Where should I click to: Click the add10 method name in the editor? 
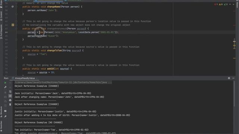click(50, 68)
